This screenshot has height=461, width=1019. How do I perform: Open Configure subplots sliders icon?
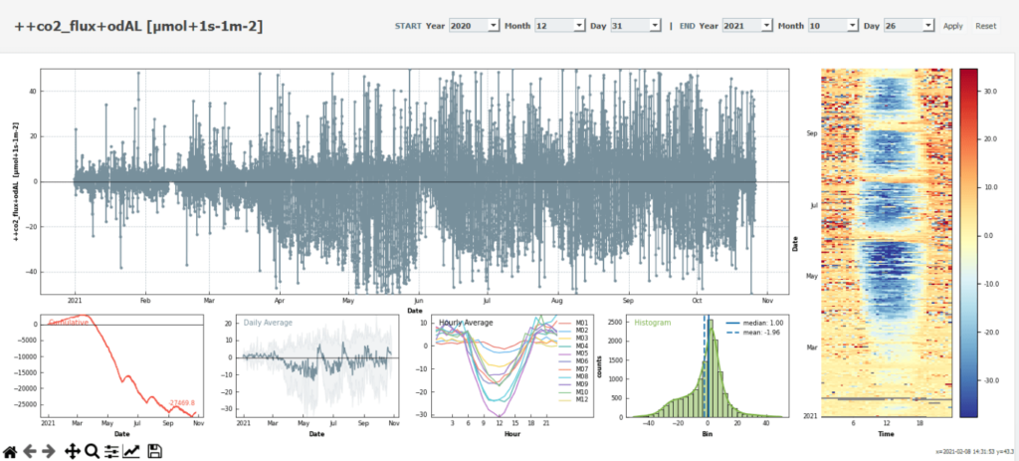pos(111,451)
